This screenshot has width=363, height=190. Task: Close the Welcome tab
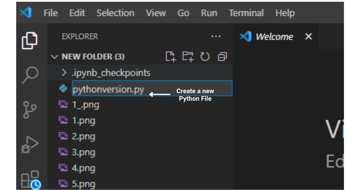308,36
